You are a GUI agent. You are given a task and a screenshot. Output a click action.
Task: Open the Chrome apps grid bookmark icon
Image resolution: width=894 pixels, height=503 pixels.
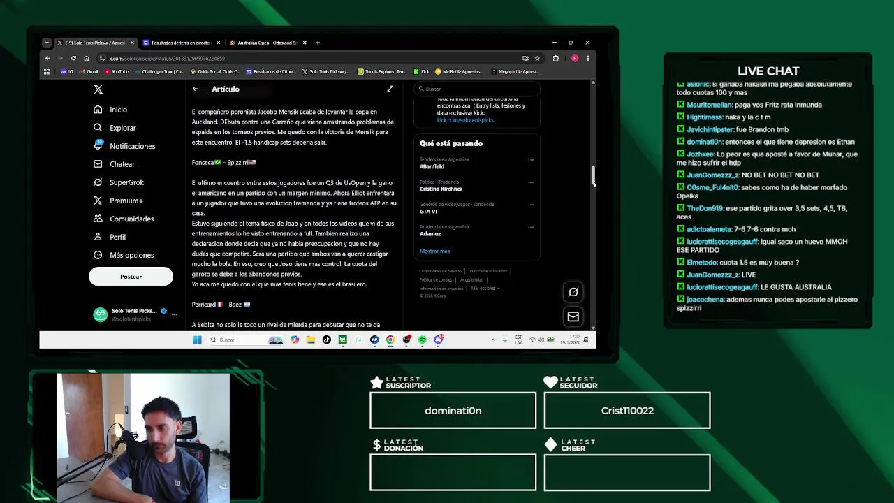47,71
